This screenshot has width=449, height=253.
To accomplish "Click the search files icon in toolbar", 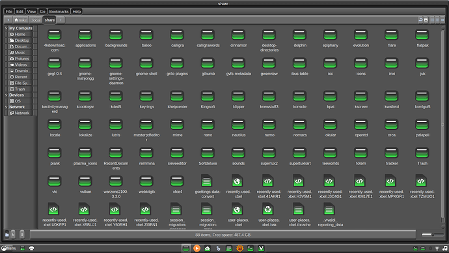I will [426, 20].
